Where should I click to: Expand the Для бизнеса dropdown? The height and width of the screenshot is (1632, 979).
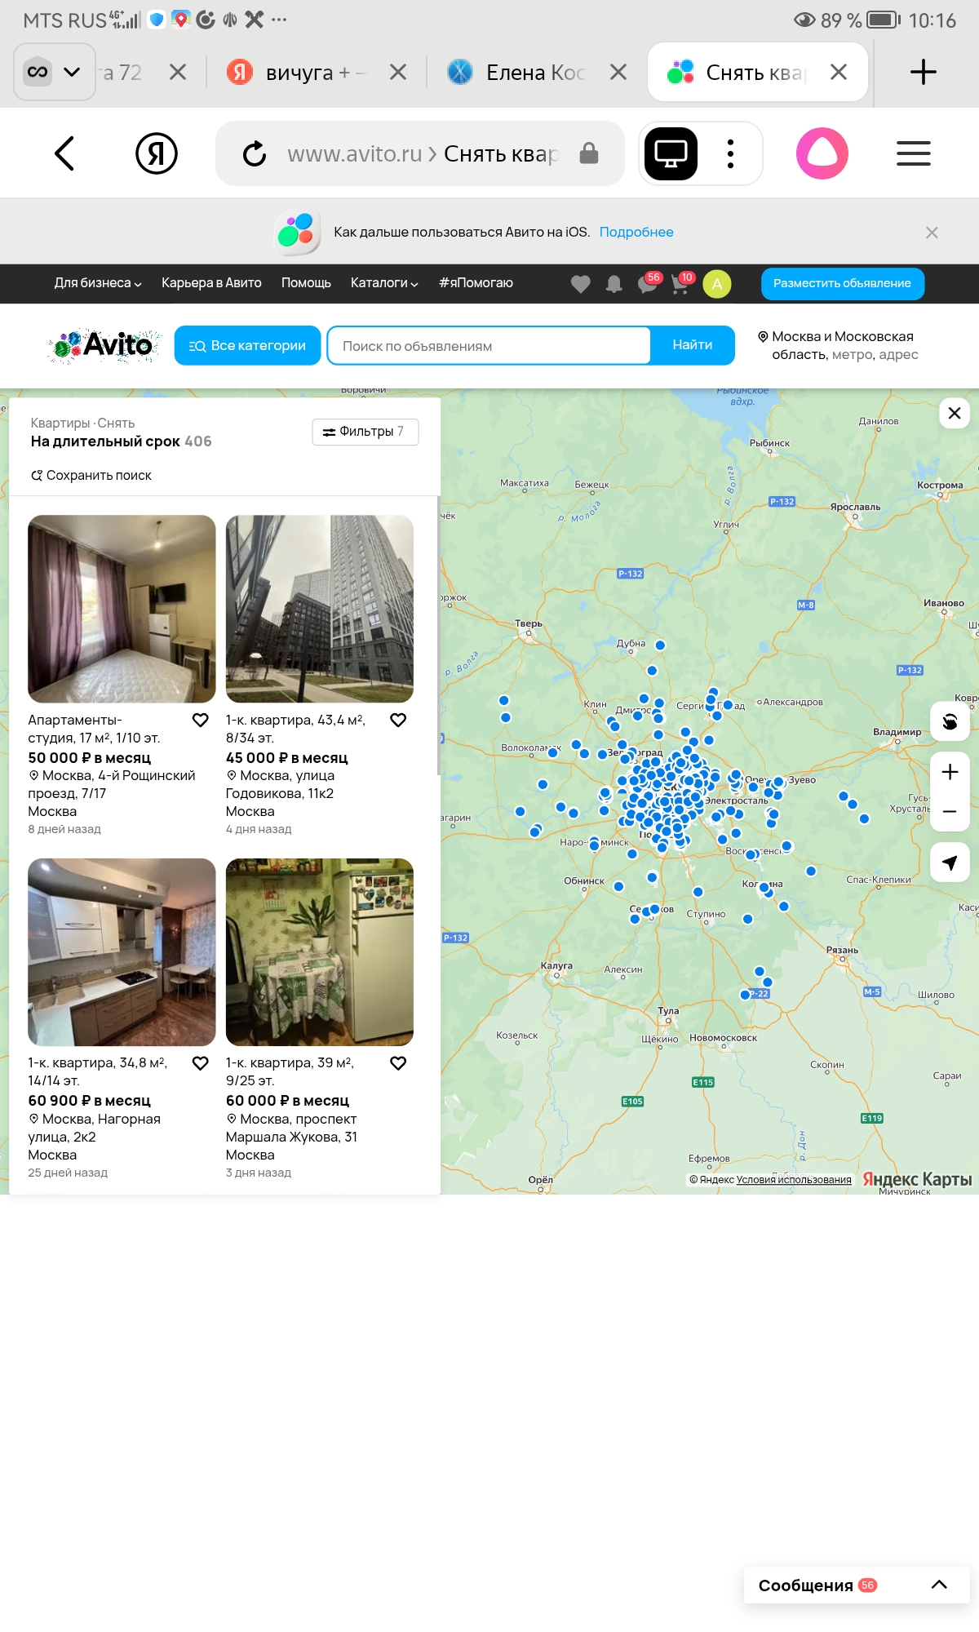point(98,283)
